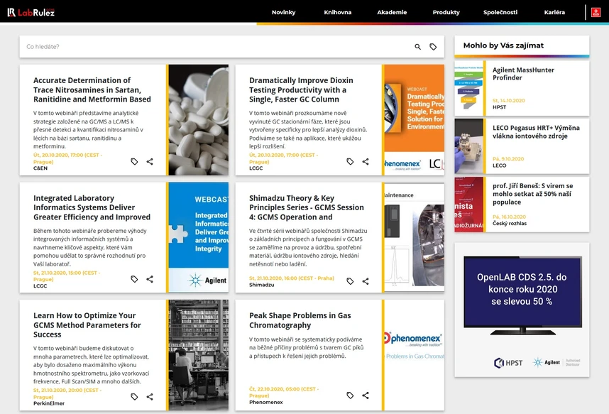Viewport: 609px width, 414px height.
Task: Open the Produkty navigation item
Action: click(446, 12)
